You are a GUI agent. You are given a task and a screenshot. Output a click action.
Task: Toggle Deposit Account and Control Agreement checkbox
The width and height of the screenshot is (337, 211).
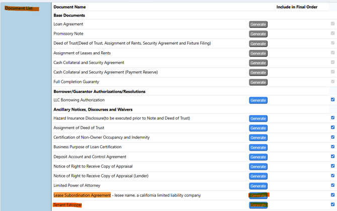332,156
